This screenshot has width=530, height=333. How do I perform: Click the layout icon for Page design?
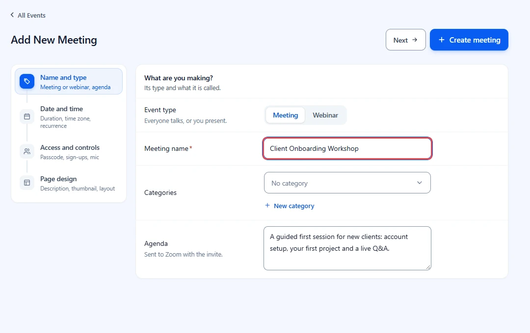tap(27, 183)
